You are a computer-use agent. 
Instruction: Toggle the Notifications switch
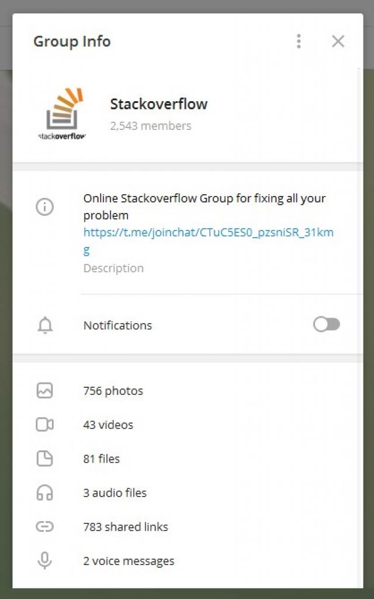click(327, 325)
